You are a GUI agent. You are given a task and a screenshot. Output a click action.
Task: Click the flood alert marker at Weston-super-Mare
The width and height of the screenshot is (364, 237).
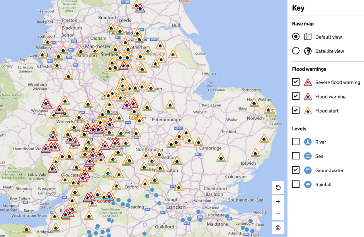pos(55,216)
